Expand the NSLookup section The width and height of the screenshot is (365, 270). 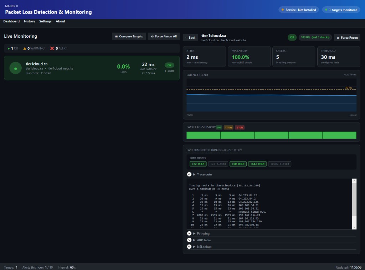[189, 247]
